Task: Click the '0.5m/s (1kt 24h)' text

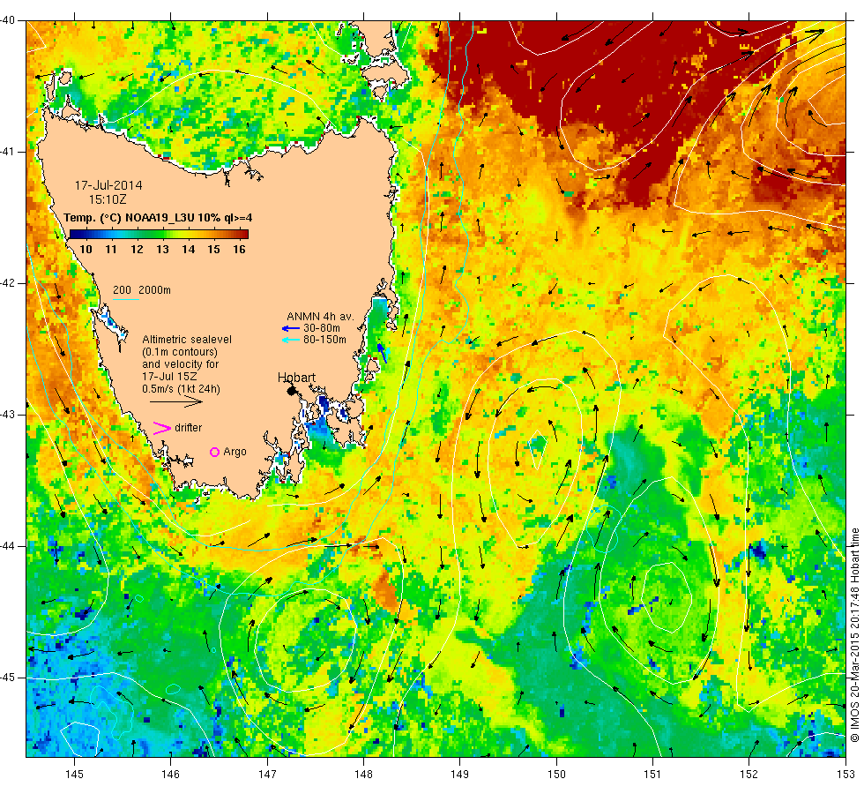Action: tap(181, 389)
